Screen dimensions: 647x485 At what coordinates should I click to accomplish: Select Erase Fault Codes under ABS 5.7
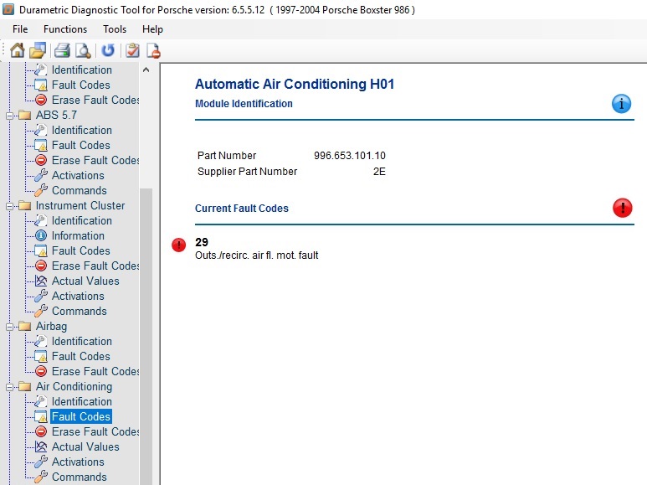95,160
